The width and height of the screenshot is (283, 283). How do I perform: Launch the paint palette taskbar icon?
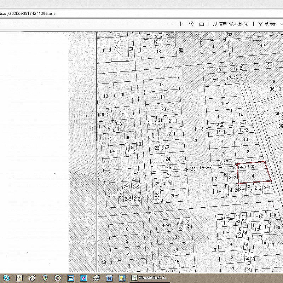pos(32,278)
